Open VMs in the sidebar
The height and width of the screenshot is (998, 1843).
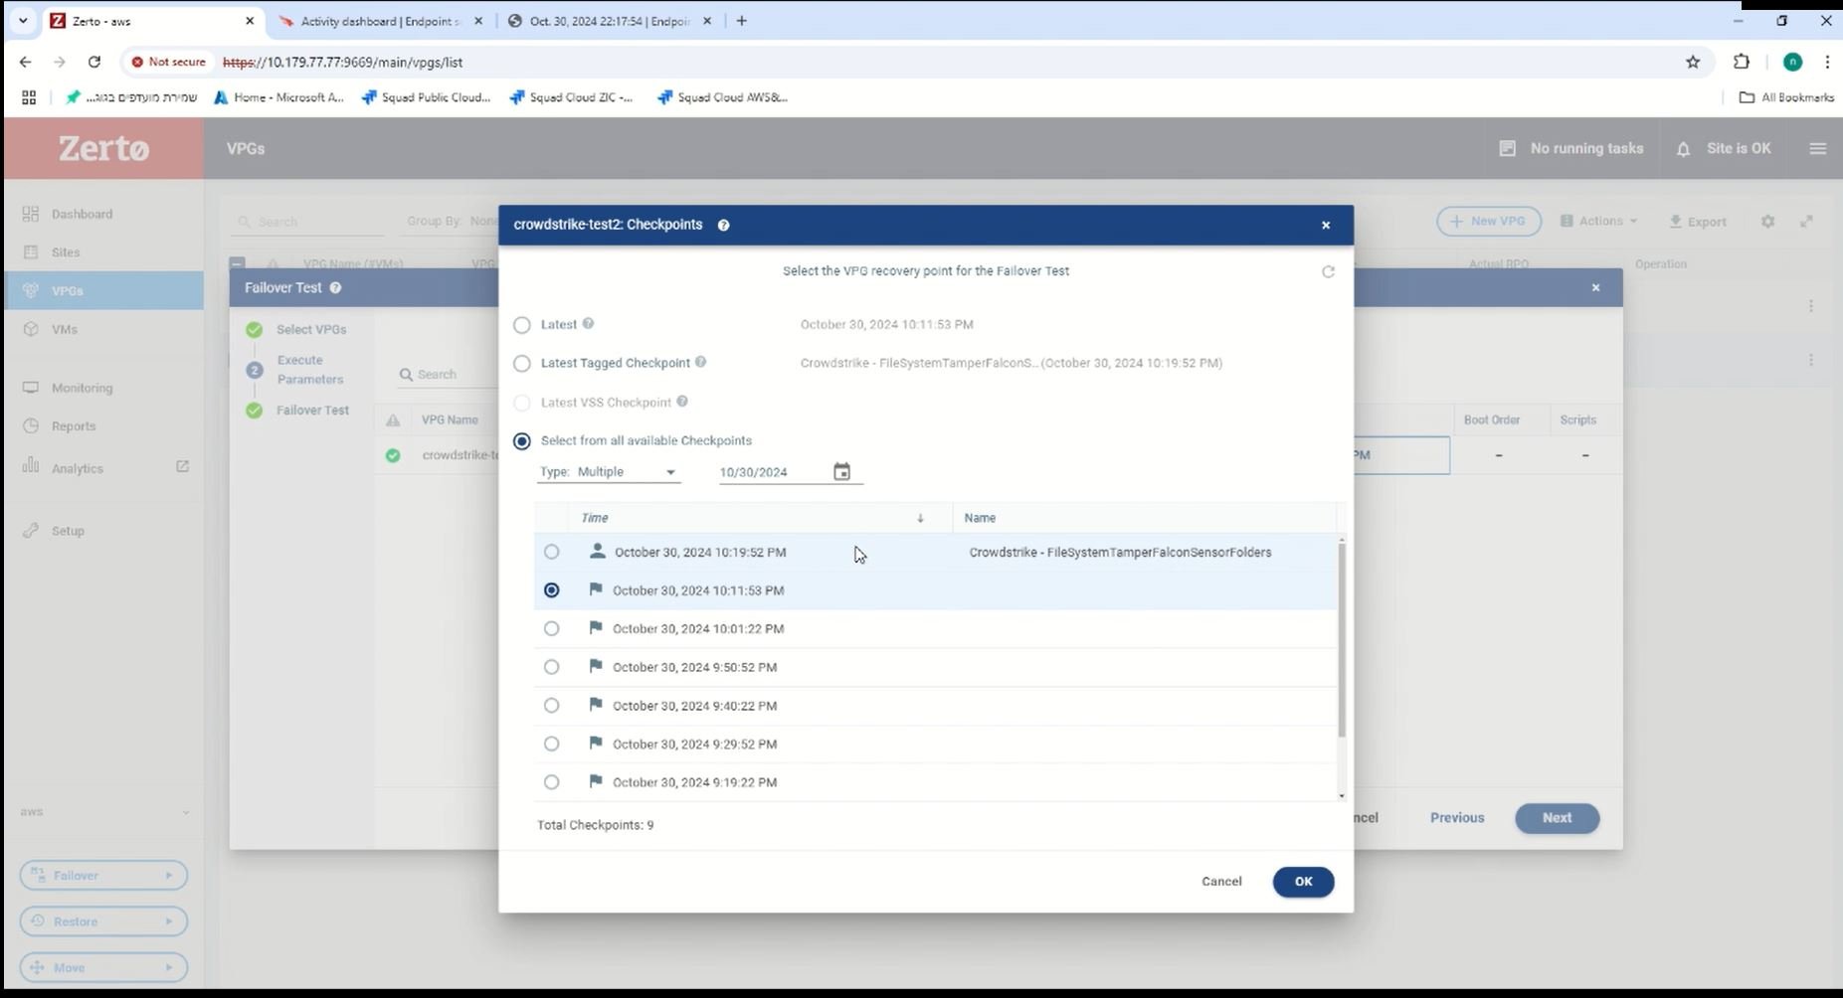(64, 329)
